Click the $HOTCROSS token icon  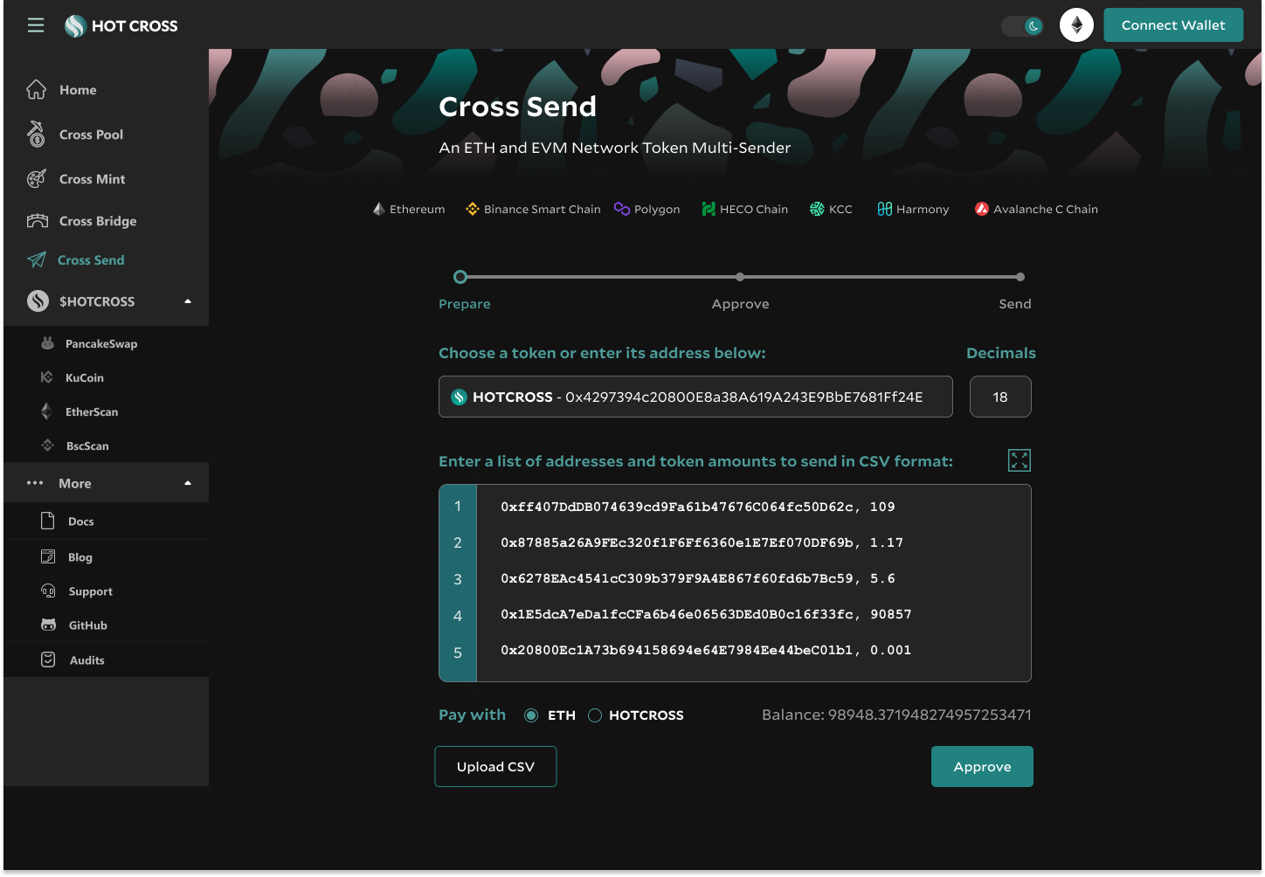38,301
